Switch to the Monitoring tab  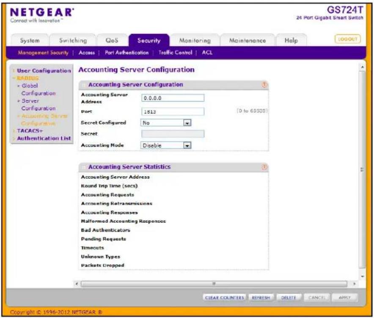click(195, 40)
